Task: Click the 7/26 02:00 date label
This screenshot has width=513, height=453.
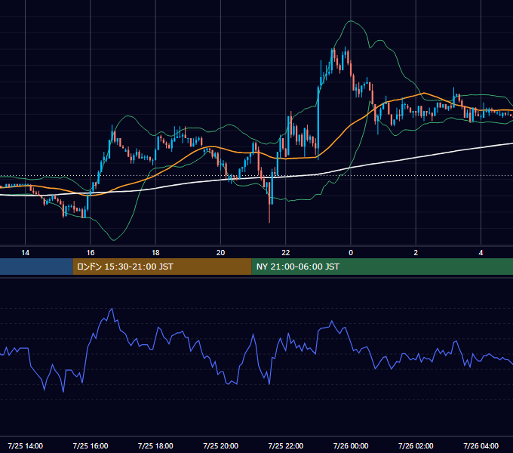Action: [416, 445]
